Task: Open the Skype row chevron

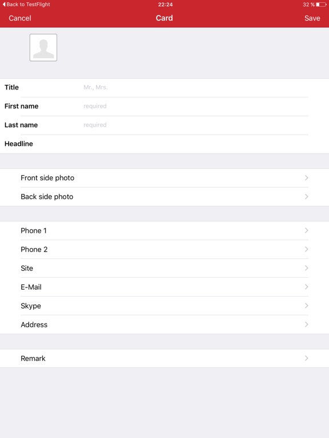Action: point(307,306)
